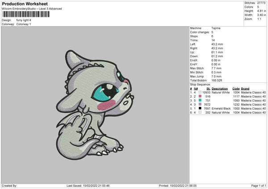Click the Stitches value 27773
This screenshot has height=189, width=268.
(x=261, y=3)
